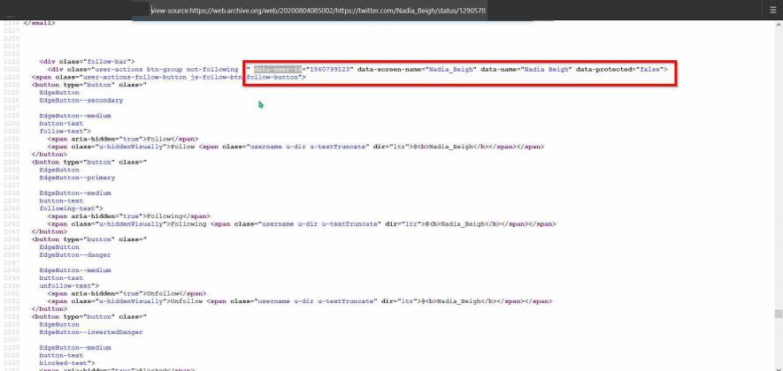Click the vertical scrollbar thumb
Image resolution: width=783 pixels, height=371 pixels.
(x=778, y=314)
